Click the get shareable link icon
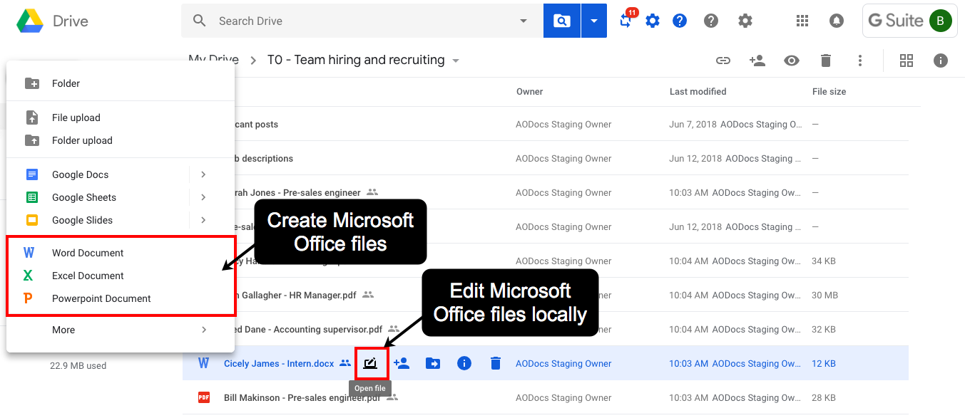The width and height of the screenshot is (965, 418). coord(723,61)
